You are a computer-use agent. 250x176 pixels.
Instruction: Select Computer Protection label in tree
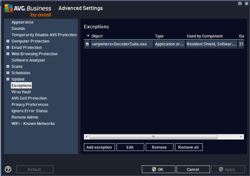(30, 41)
